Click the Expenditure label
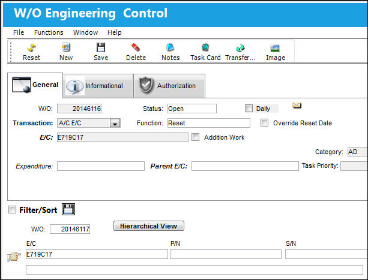This screenshot has width=368, height=280. pos(34,166)
